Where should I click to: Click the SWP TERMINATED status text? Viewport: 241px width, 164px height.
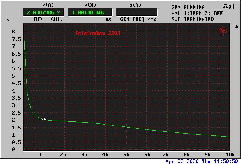[192, 19]
